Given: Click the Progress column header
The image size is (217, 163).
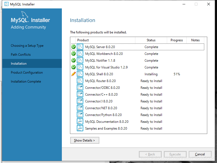Looking at the screenshot, I should [x=177, y=40].
